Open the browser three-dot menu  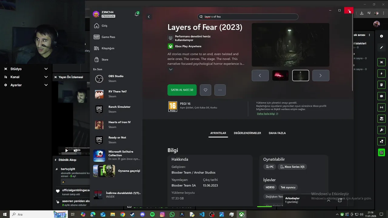pos(383,13)
